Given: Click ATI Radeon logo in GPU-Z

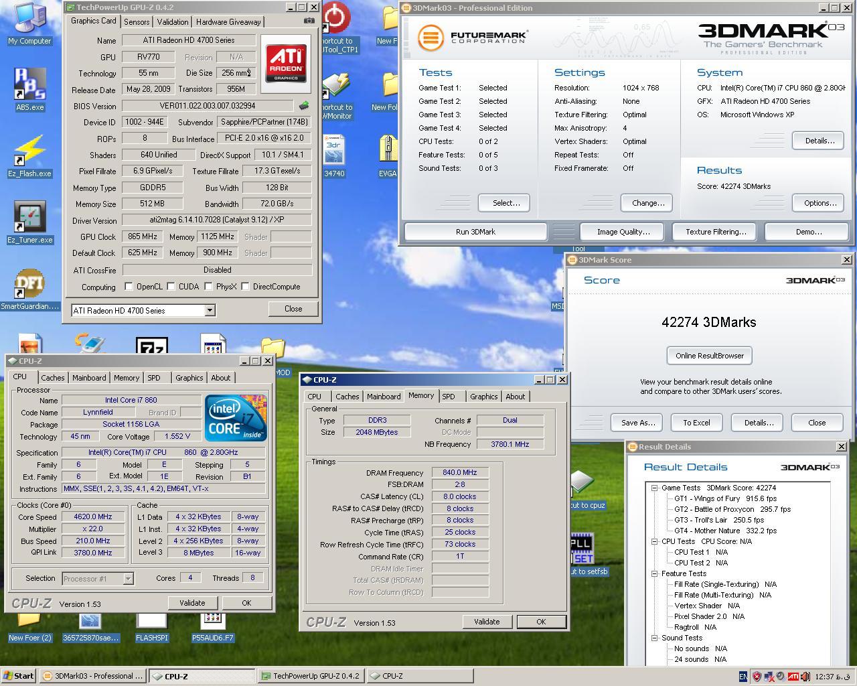Looking at the screenshot, I should click(x=287, y=63).
